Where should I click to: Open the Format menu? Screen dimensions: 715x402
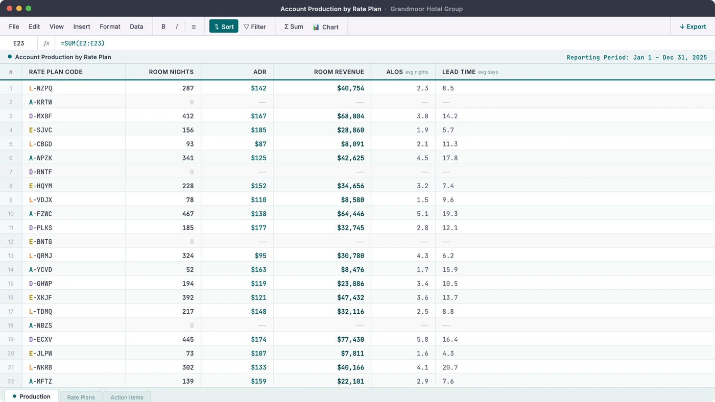pyautogui.click(x=110, y=27)
